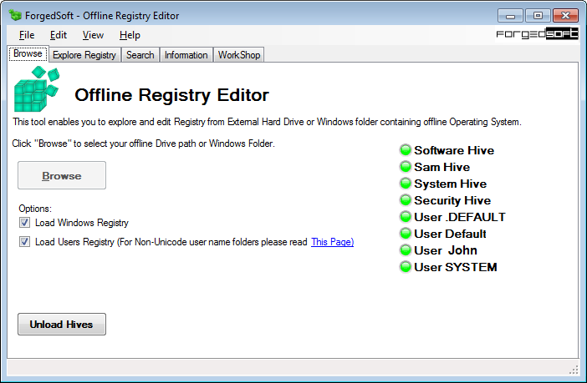Click the Unload Hives button
Image resolution: width=587 pixels, height=383 pixels.
tap(62, 325)
